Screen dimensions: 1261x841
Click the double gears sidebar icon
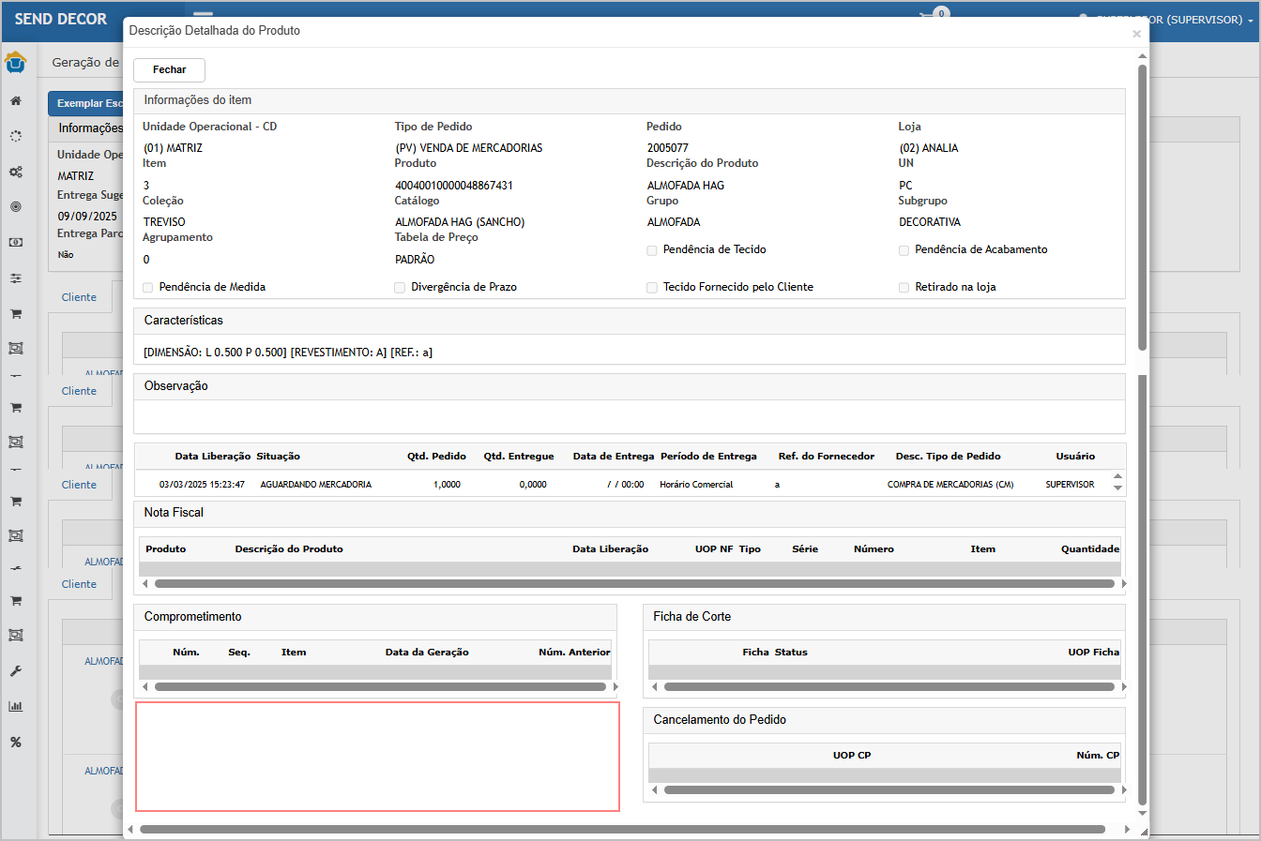16,173
